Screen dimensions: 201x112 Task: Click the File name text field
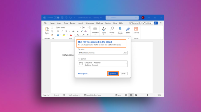[x=100, y=53]
